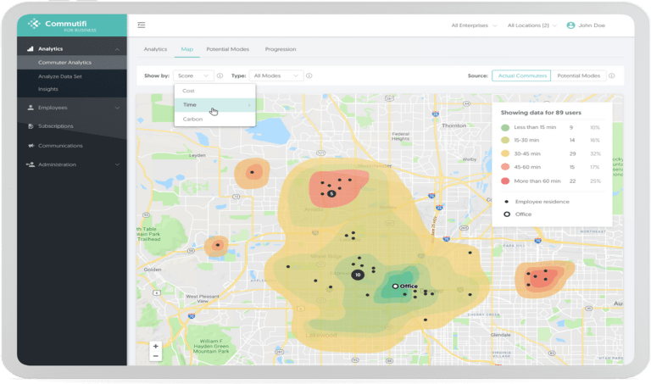
Task: Choose Time from the Show by menu
Action: tap(189, 104)
